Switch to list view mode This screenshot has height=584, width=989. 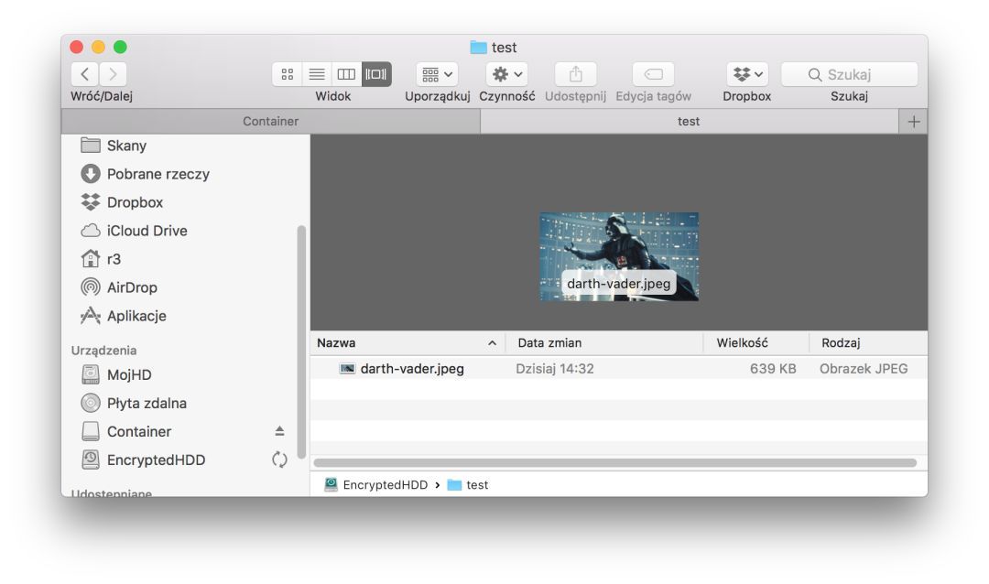(316, 74)
